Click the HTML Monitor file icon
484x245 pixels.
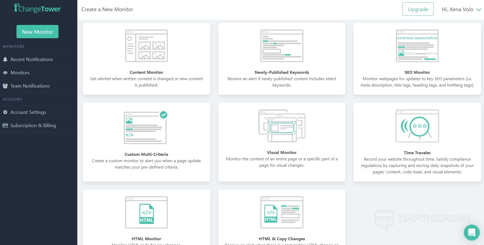pyautogui.click(x=146, y=212)
